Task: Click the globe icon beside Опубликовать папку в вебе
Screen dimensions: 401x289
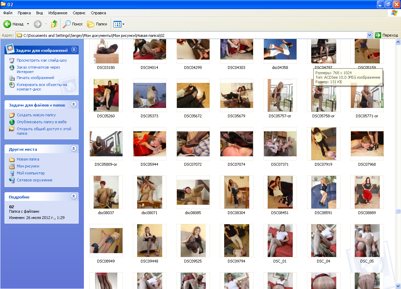Action: click(12, 122)
